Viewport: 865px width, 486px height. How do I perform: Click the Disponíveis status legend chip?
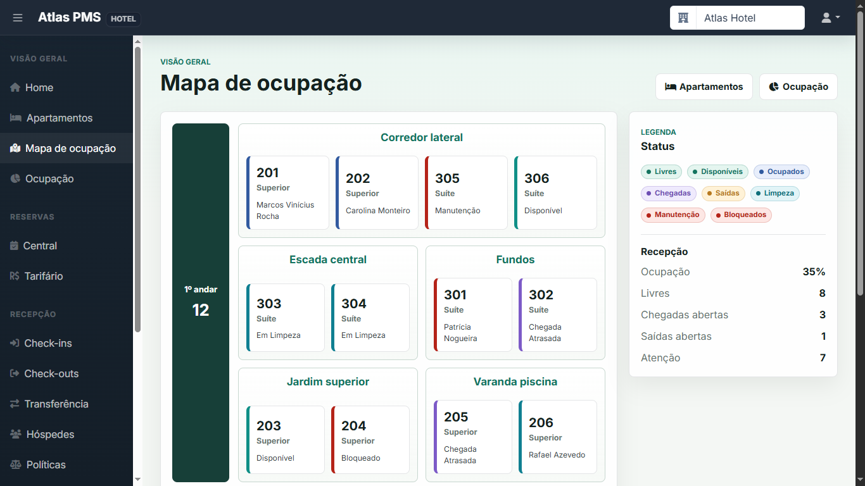point(718,171)
